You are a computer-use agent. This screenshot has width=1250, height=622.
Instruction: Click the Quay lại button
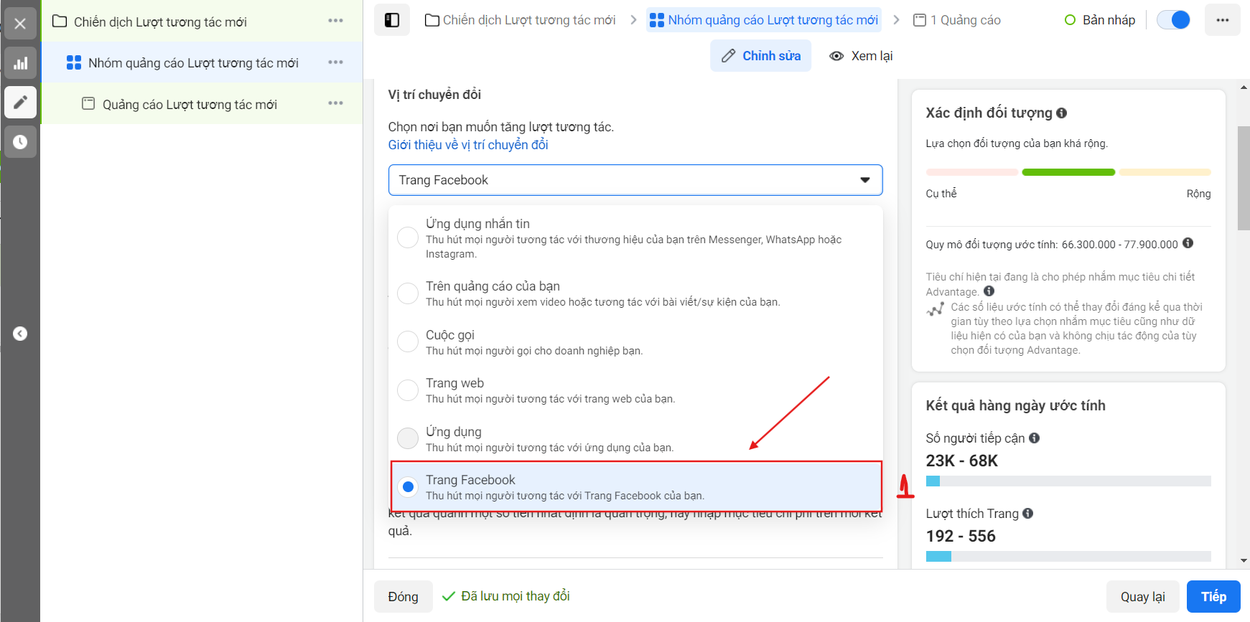pos(1143,596)
